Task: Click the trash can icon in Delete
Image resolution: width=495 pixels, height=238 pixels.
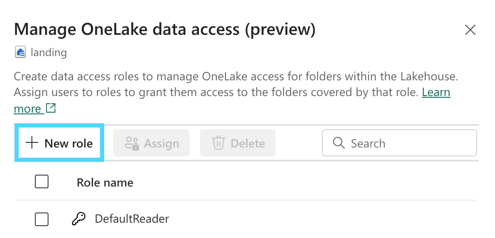Action: pyautogui.click(x=218, y=143)
